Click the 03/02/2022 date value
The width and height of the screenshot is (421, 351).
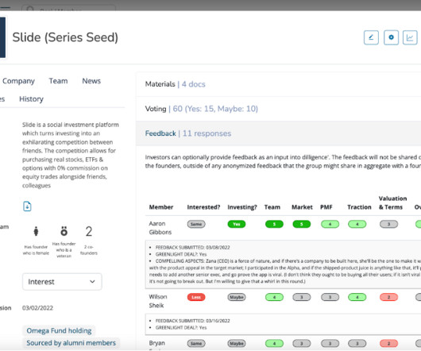pos(37,308)
